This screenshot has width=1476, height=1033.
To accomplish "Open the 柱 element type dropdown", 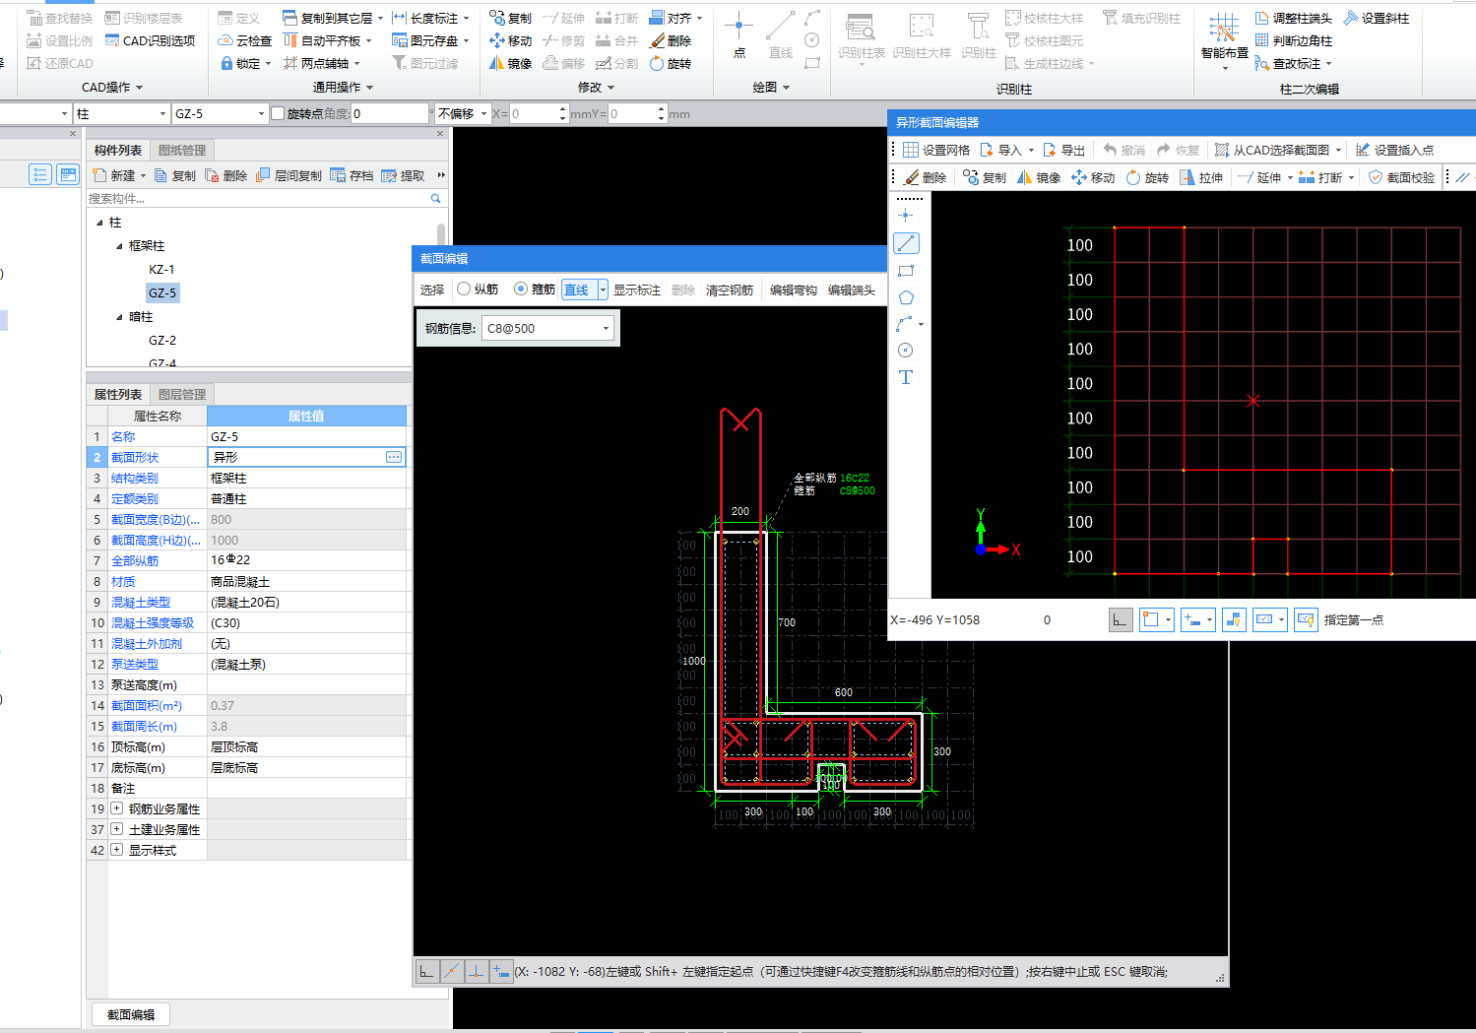I will pos(162,114).
